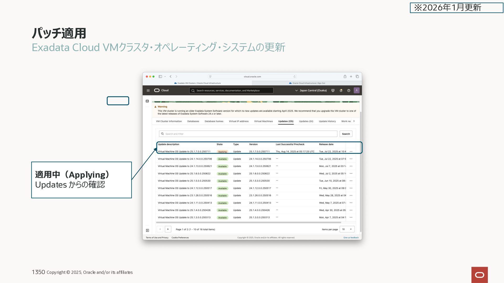Switch to the Updates (GI) tab
This screenshot has width=504, height=283.
coord(306,121)
